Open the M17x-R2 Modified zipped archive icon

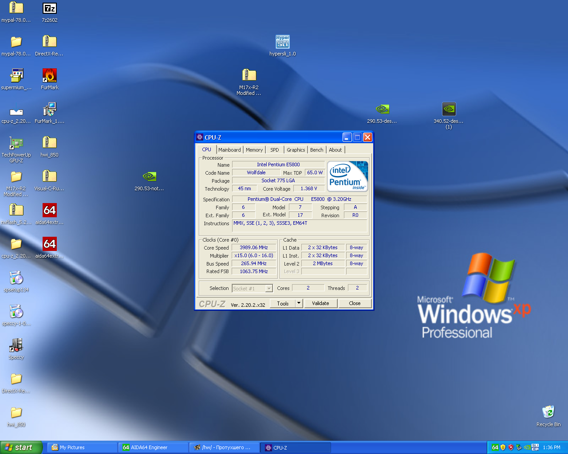(249, 76)
